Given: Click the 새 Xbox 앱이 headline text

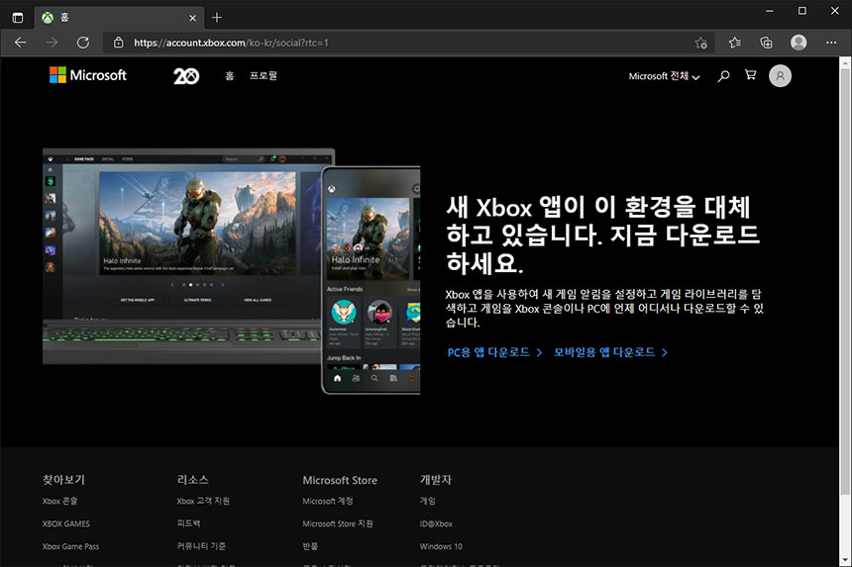Looking at the screenshot, I should tap(602, 235).
